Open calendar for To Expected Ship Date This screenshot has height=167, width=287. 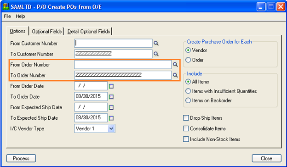click(x=111, y=118)
